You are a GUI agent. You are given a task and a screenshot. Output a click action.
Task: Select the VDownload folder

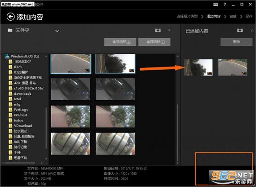coord(23,126)
